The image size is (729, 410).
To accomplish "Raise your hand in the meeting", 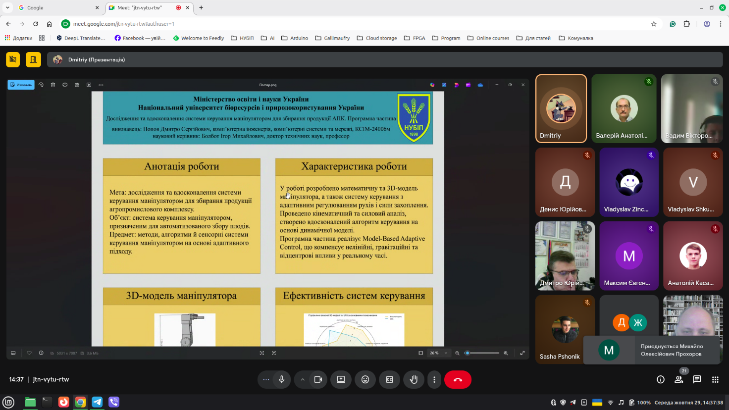I will click(414, 379).
